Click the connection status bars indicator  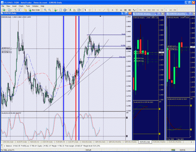(x=173, y=150)
